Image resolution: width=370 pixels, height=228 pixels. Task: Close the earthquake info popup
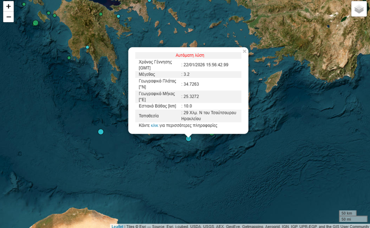tap(245, 51)
